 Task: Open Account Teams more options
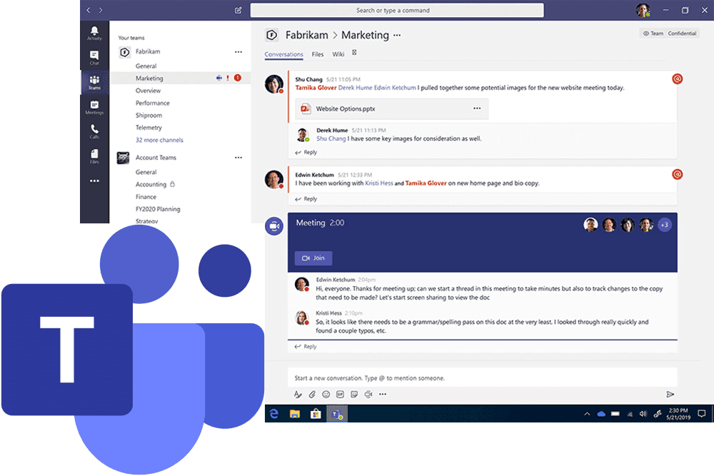click(x=238, y=158)
